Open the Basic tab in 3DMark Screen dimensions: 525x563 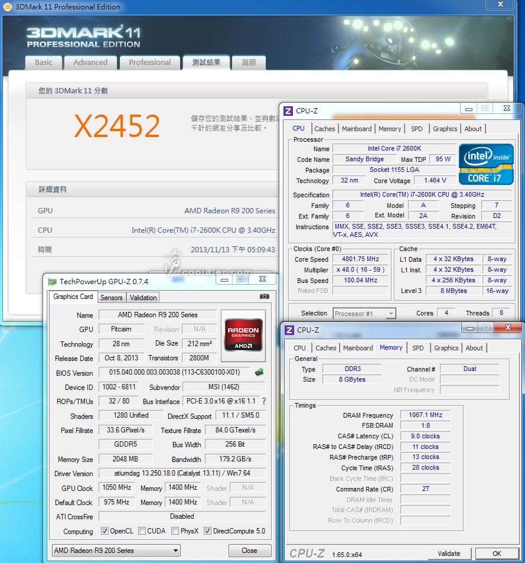click(44, 63)
